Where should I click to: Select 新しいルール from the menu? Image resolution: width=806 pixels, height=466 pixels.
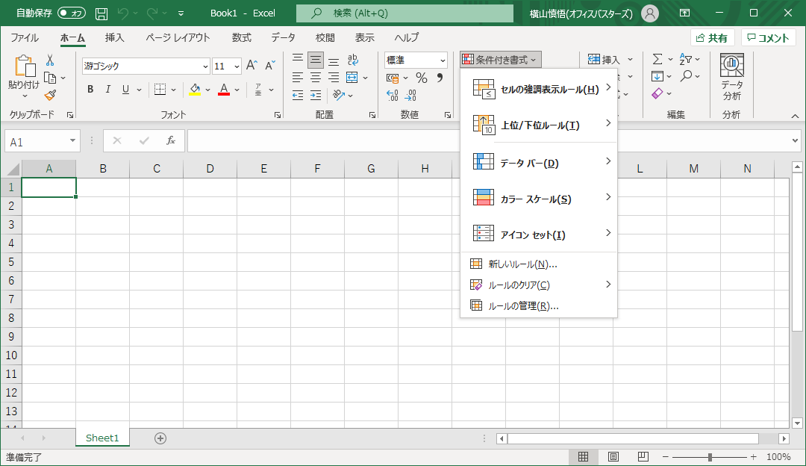pos(522,264)
